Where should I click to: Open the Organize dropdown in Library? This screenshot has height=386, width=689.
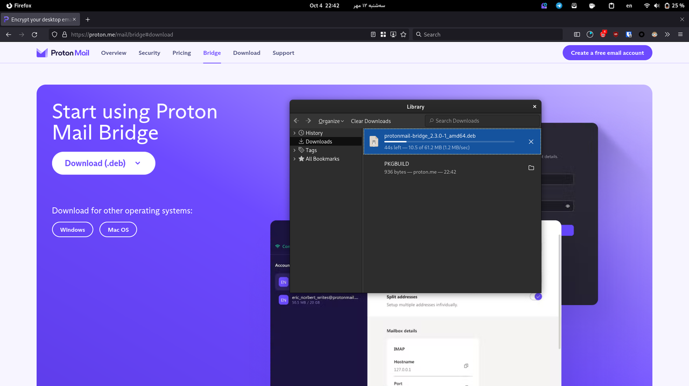(331, 121)
